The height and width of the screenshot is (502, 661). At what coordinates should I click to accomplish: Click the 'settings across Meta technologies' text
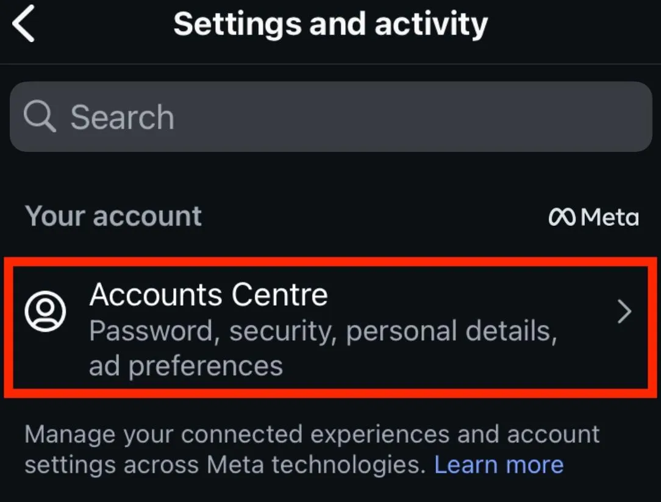coord(224,465)
